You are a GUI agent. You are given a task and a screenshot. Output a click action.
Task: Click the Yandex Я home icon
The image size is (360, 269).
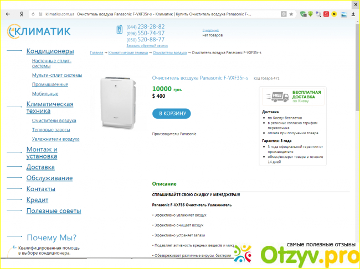(x=21, y=14)
